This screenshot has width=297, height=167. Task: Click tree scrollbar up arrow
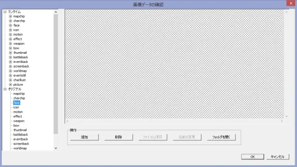click(56, 12)
